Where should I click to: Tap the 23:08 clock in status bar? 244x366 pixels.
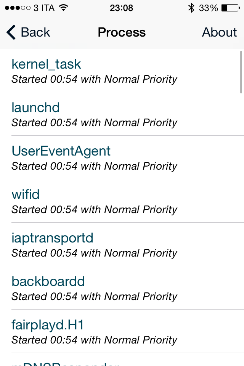[x=121, y=8]
